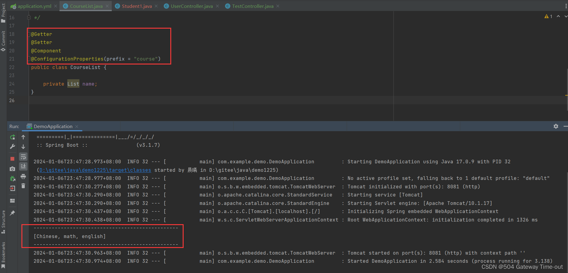Close the application.yml tab

56,6
